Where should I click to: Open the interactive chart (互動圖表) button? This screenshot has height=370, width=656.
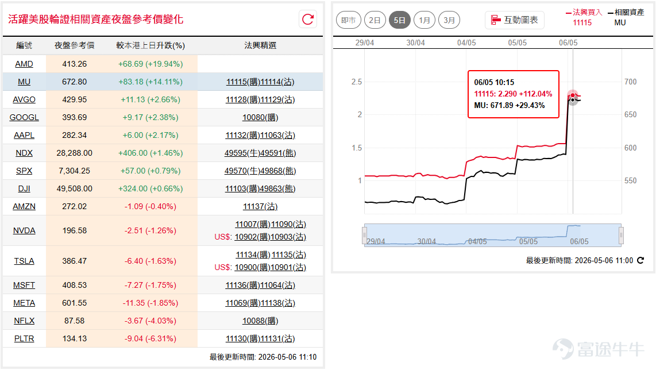click(515, 20)
